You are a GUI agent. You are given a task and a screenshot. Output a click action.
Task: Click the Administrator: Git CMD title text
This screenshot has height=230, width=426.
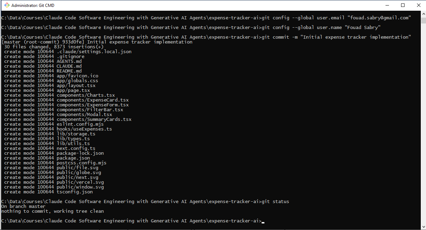(x=33, y=6)
